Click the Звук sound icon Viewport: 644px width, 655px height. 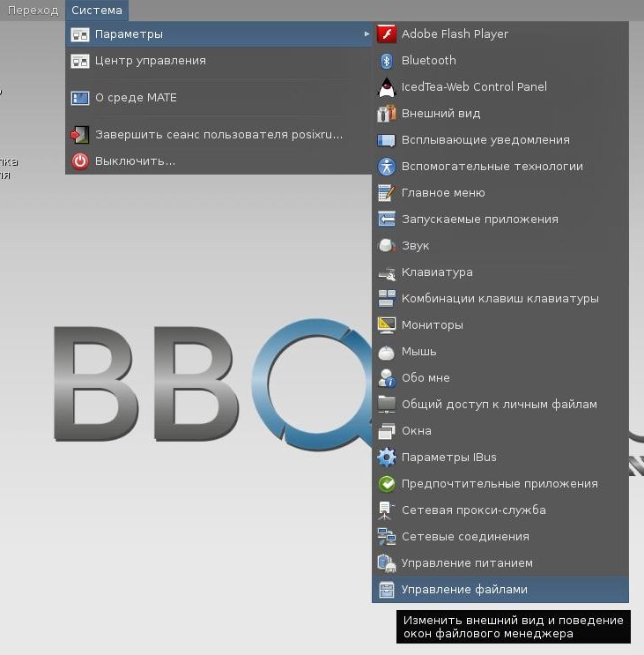coord(387,246)
